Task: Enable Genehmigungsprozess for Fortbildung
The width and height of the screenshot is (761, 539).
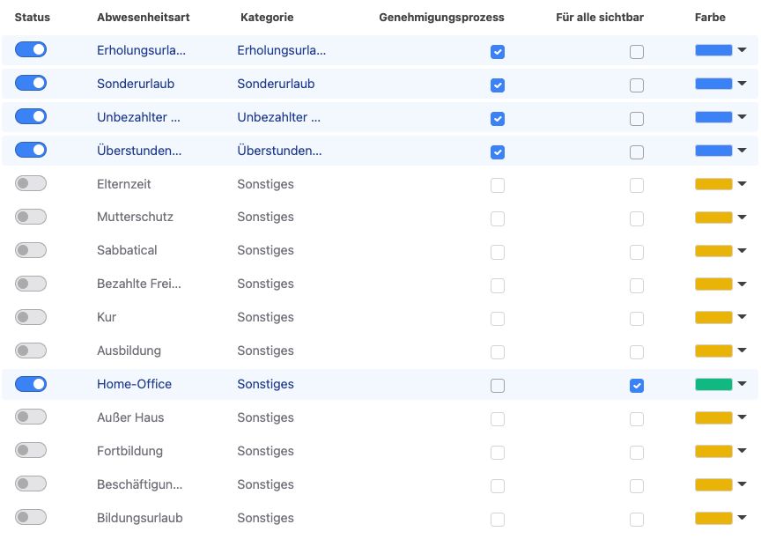Action: pos(498,452)
